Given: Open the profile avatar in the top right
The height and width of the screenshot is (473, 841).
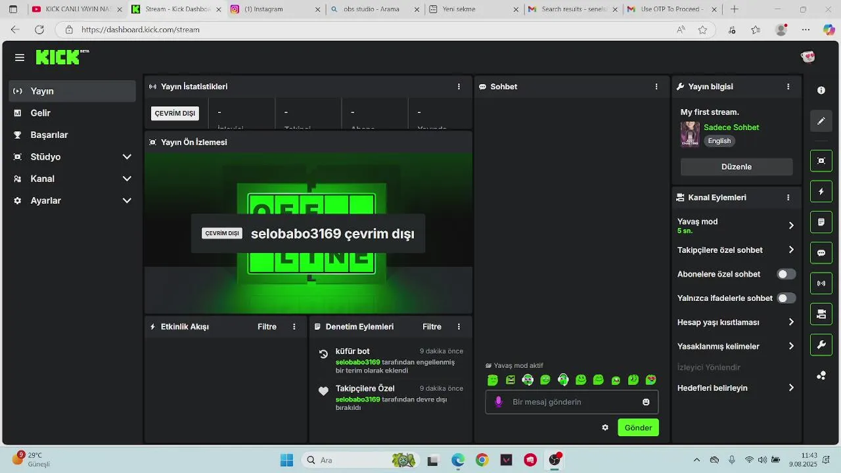Looking at the screenshot, I should pyautogui.click(x=808, y=57).
